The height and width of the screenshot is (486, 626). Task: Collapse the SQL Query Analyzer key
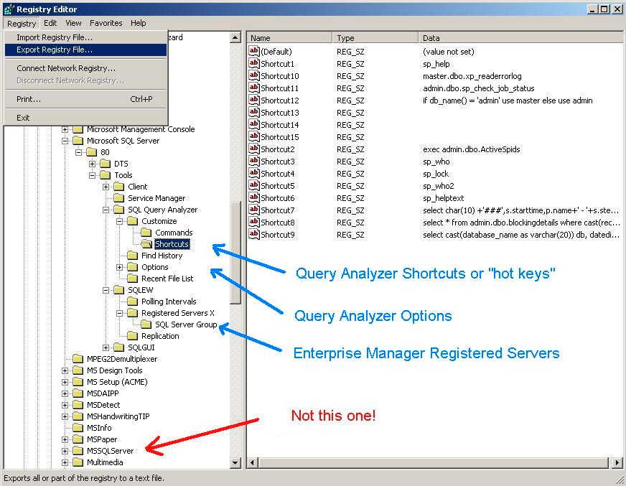pyautogui.click(x=106, y=210)
